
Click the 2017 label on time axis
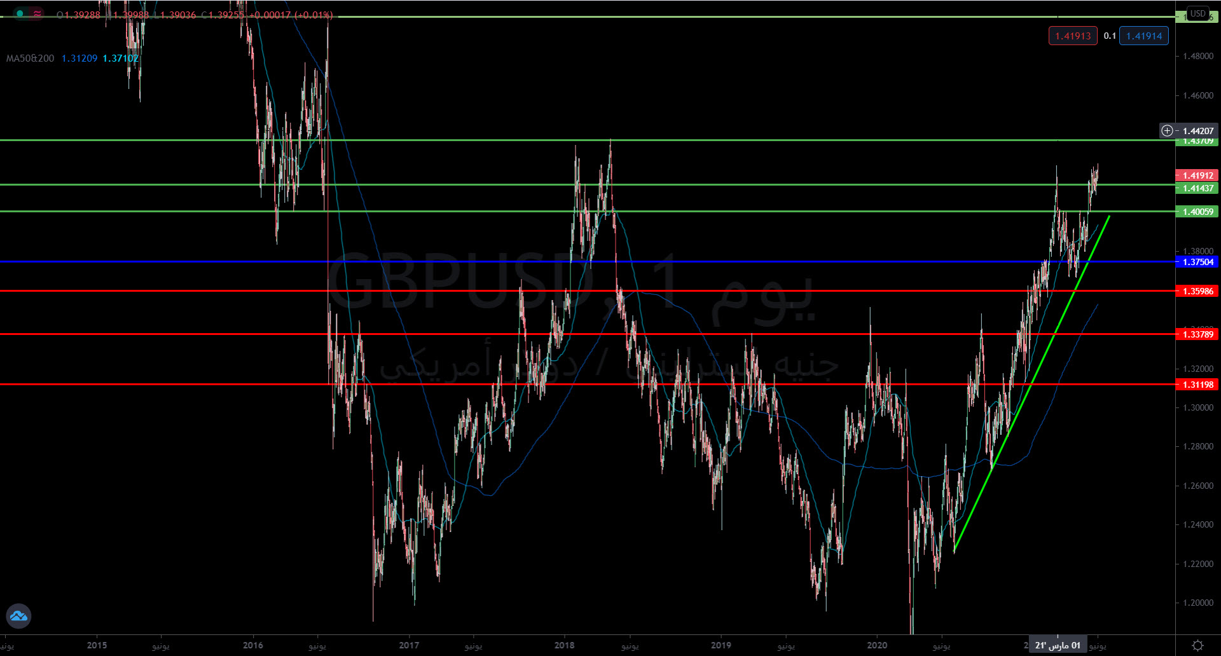coord(409,645)
